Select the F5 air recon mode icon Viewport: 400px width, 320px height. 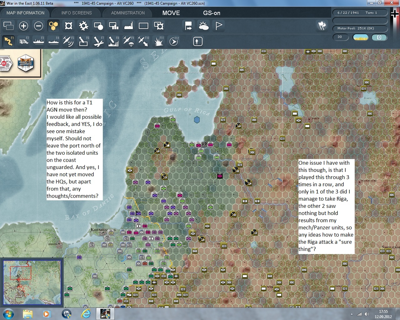coord(68,41)
